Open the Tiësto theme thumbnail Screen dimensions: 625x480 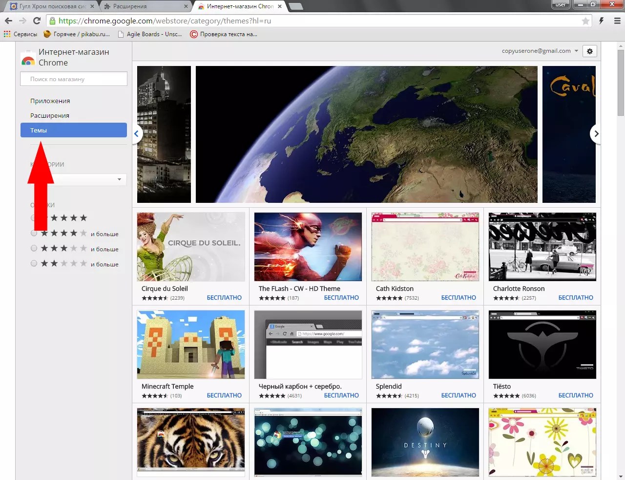point(542,345)
